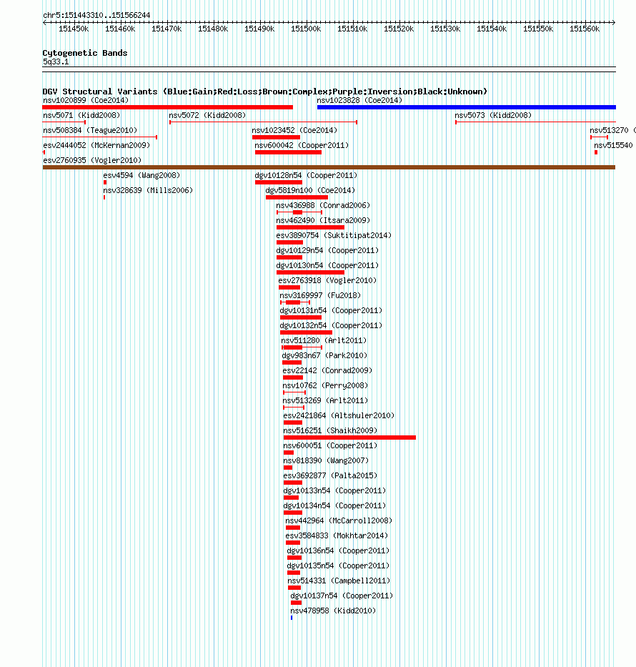This screenshot has height=667, width=636.
Task: Click nsv442964 (McCarroll2008) label
Action: (339, 520)
